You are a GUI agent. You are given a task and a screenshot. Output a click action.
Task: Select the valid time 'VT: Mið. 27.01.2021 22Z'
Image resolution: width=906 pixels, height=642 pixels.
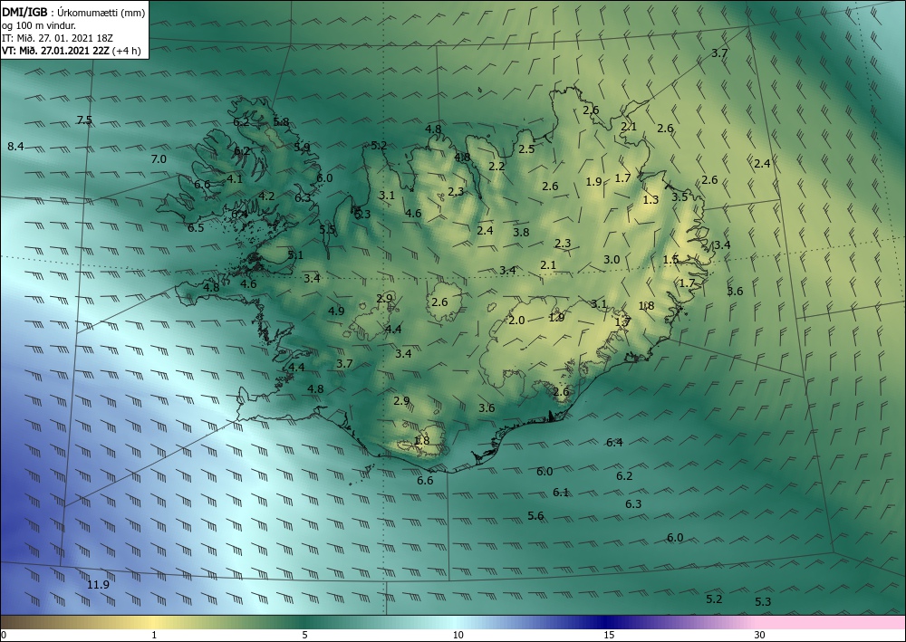[x=57, y=50]
